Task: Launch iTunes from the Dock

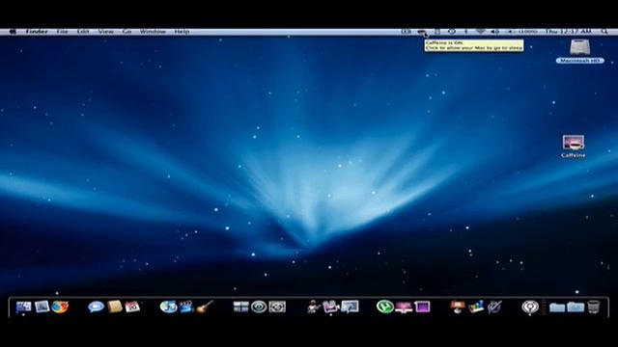Action: click(168, 307)
